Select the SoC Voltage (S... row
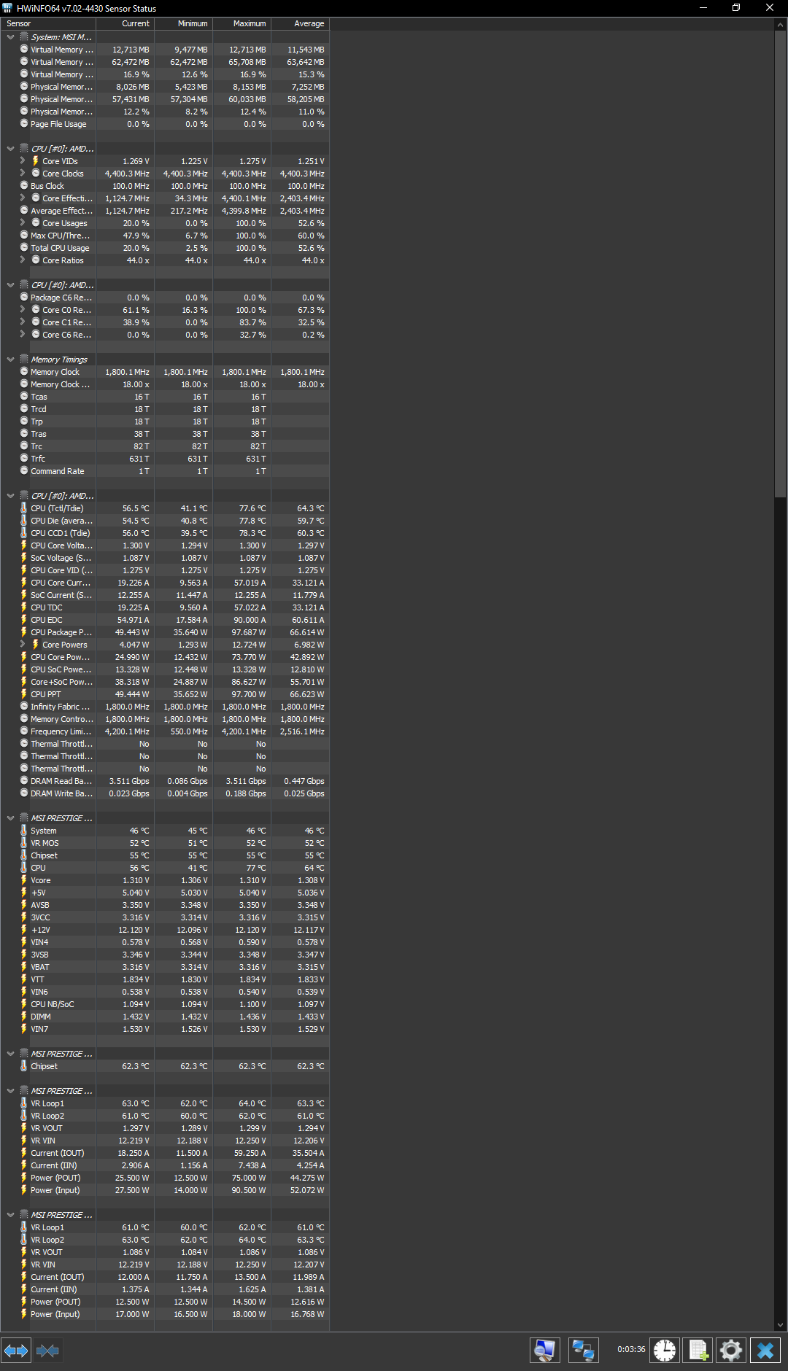This screenshot has width=788, height=1371. 165,558
